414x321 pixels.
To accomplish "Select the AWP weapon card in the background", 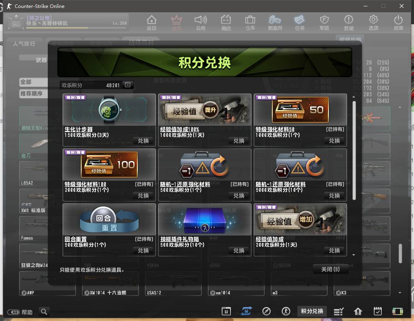I will click(47, 284).
